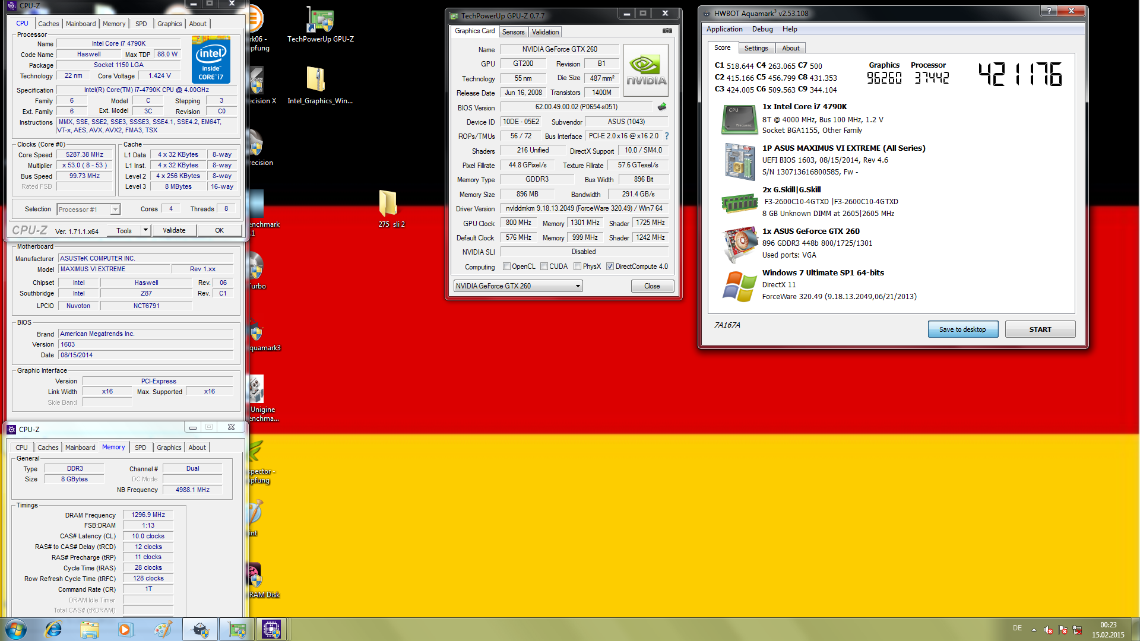Screen dimensions: 1140x641
Task: Open the Settings tab in Aquamark
Action: [756, 48]
